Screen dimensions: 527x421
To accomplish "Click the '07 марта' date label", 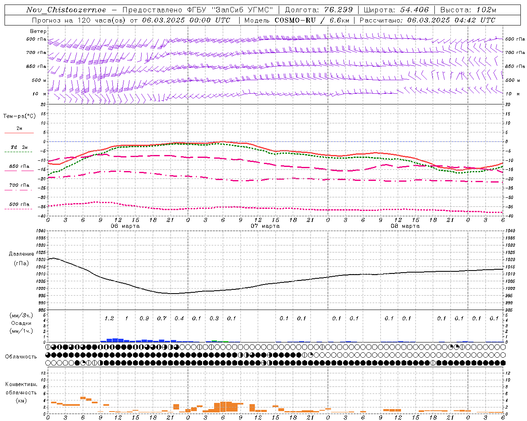I will click(265, 226).
